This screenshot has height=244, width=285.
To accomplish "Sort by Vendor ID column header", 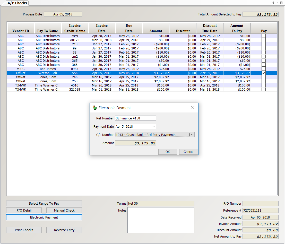I will (21, 28).
